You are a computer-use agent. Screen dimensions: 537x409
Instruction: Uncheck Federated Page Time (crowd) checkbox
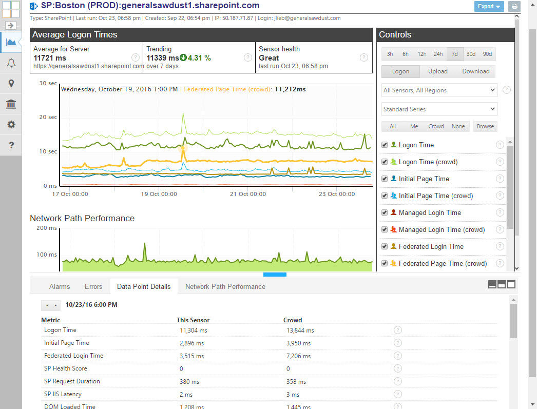point(385,263)
